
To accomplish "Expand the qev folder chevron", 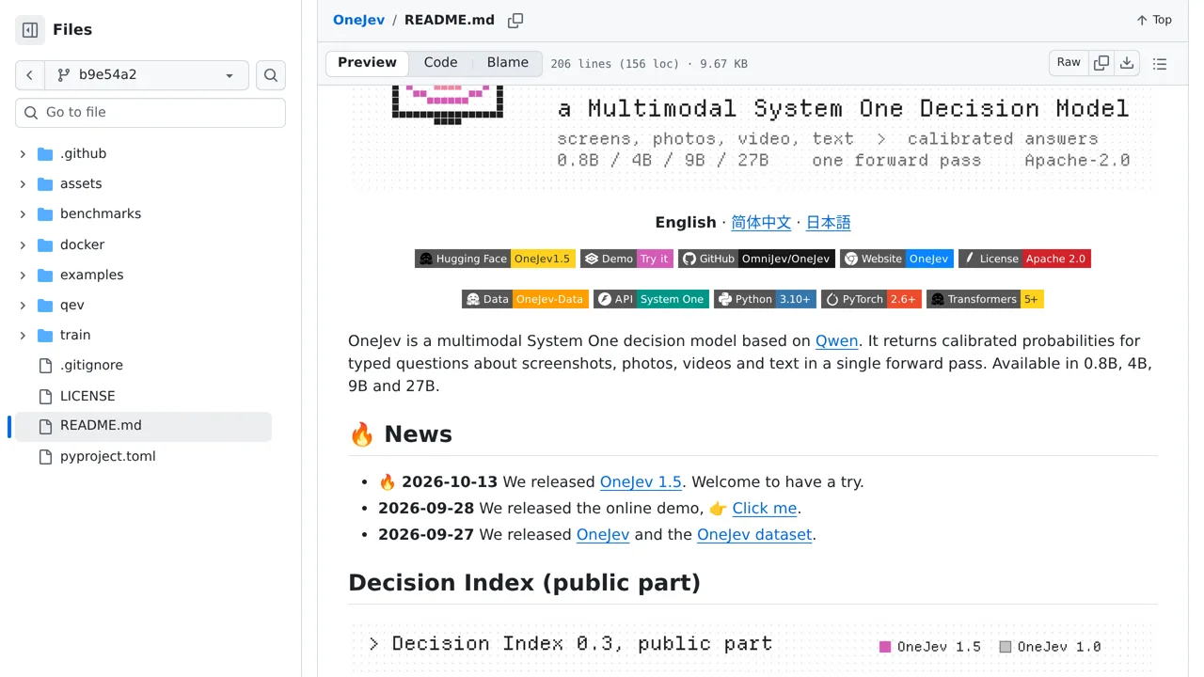I will click(23, 305).
